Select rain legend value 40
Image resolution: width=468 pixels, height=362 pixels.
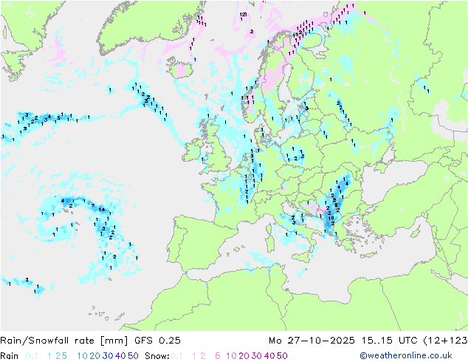[120, 356]
